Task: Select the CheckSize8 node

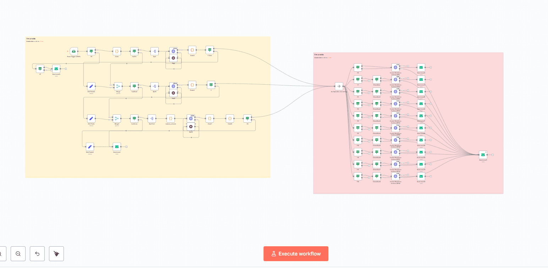Action: pyautogui.click(x=377, y=176)
